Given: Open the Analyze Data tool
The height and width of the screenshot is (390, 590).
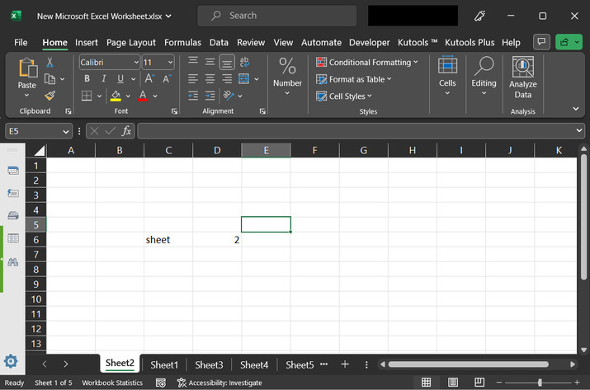Looking at the screenshot, I should 522,78.
